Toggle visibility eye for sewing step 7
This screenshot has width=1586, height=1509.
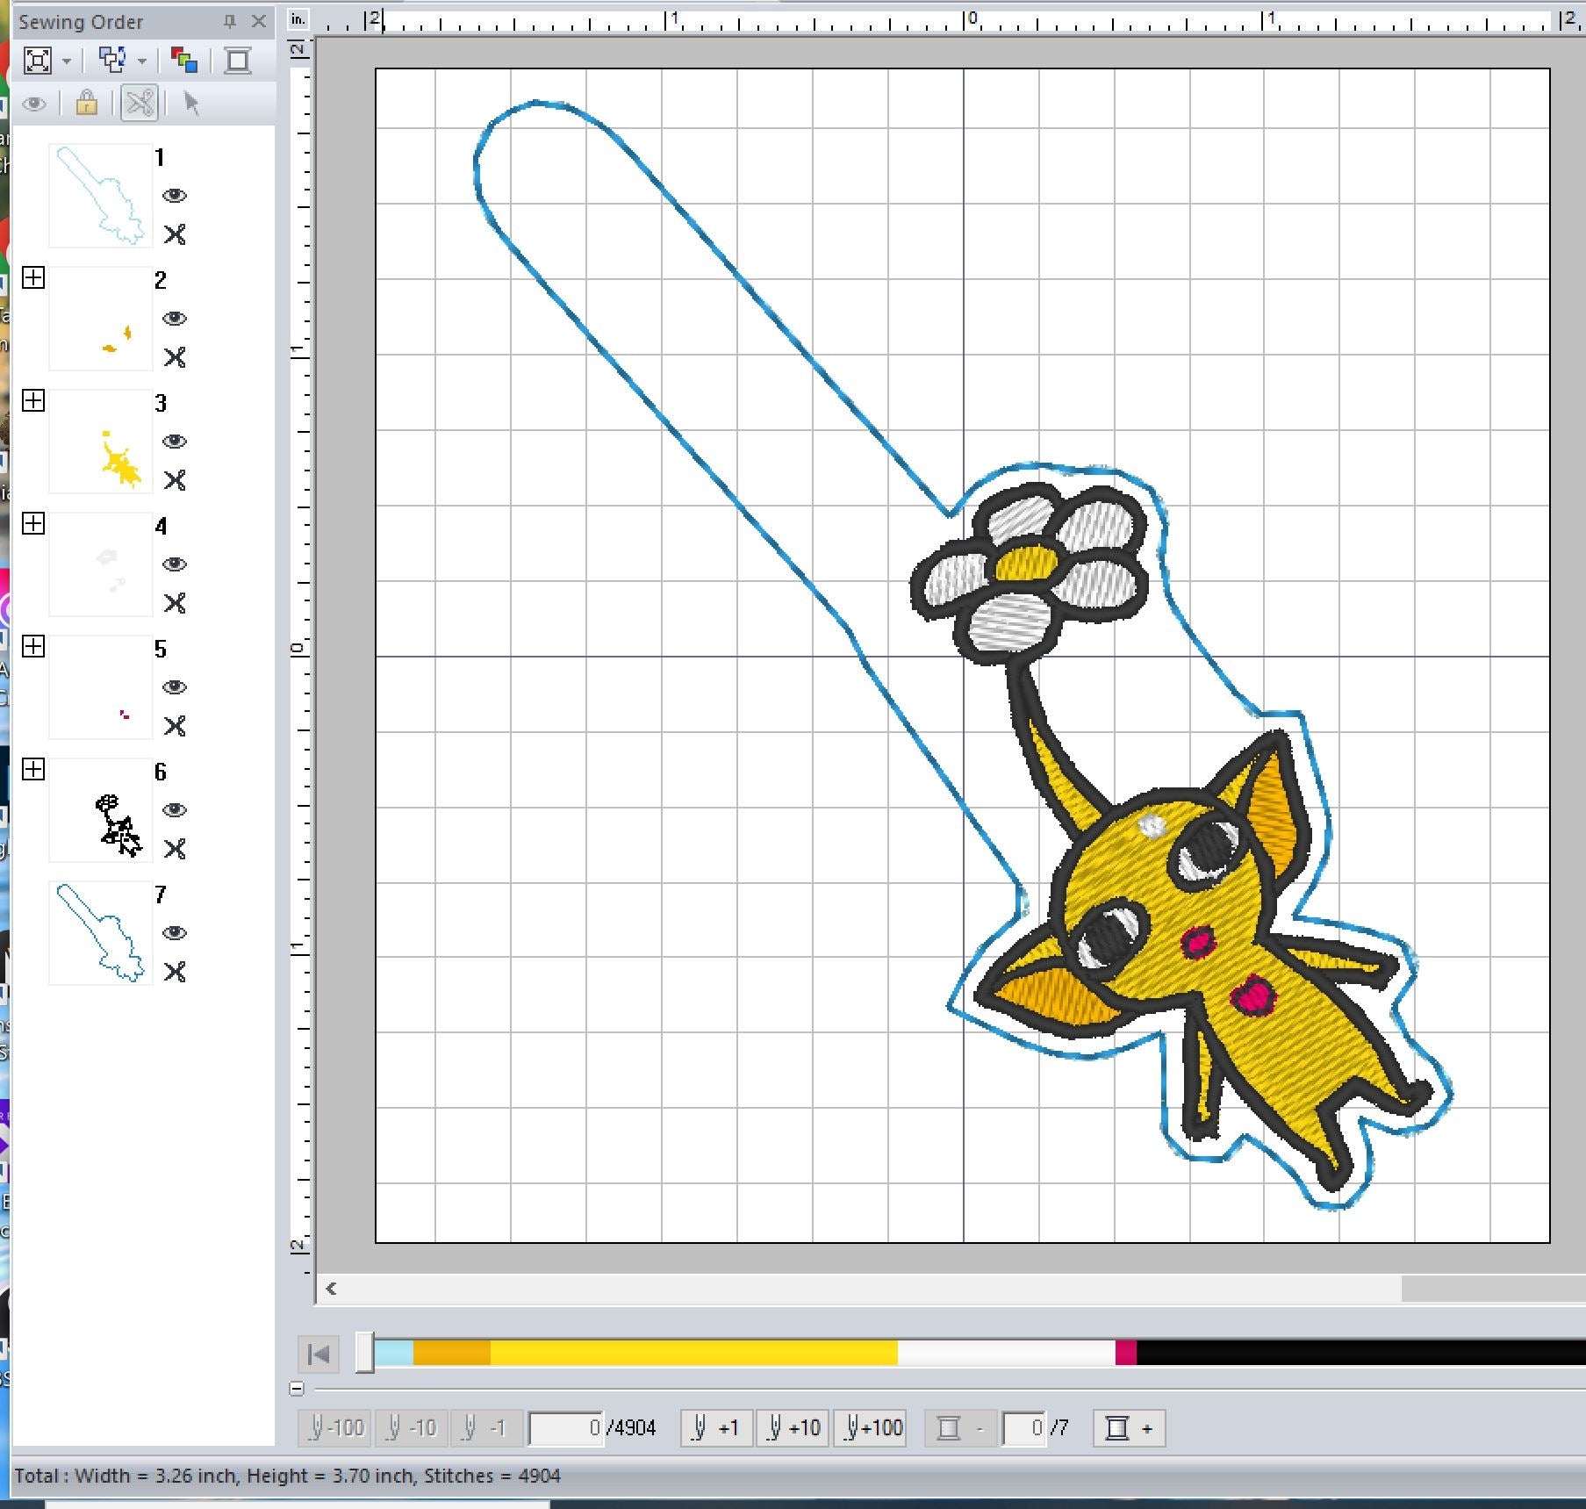(175, 933)
